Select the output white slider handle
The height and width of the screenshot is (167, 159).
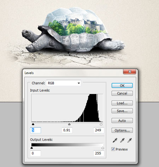[x=103, y=148]
